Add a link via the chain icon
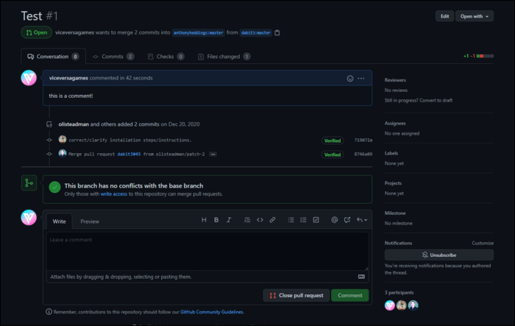Viewport: 515px width, 326px height. tap(272, 220)
